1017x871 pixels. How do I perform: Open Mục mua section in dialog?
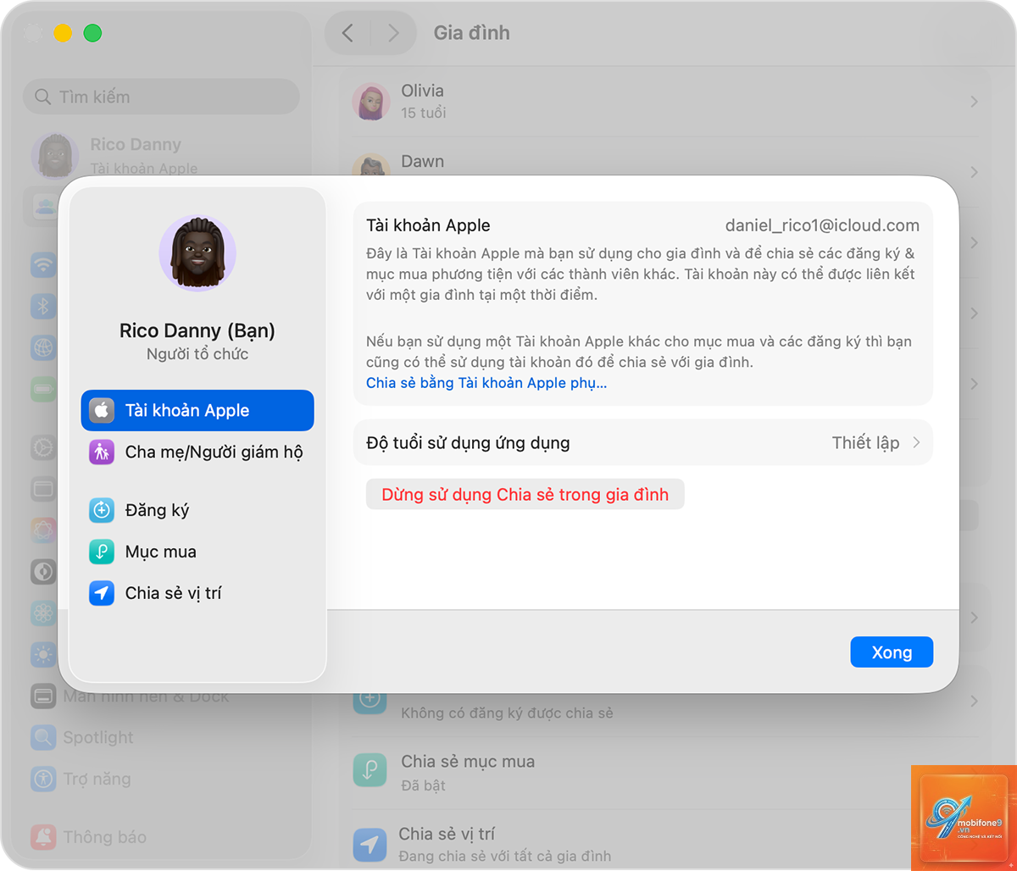[197, 552]
